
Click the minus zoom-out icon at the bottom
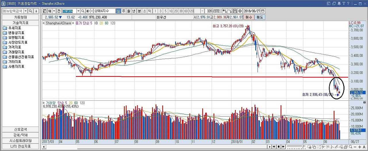(x=355, y=147)
